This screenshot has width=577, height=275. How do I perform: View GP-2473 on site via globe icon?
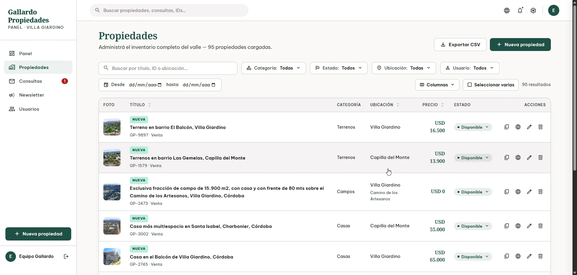coord(518,192)
